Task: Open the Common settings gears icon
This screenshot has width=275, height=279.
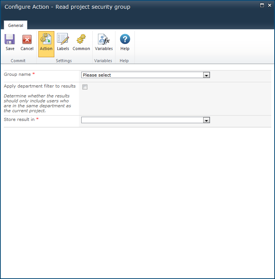Action: (x=81, y=40)
